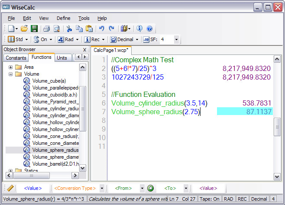
Task: Copy selection to clipboard
Action: click(79, 29)
